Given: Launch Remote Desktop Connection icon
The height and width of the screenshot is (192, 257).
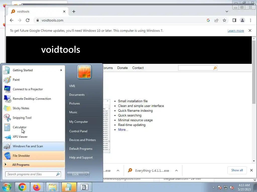Looking at the screenshot, I should pyautogui.click(x=7, y=99).
